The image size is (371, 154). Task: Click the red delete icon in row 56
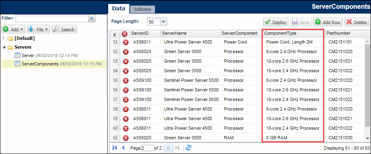coord(126,90)
